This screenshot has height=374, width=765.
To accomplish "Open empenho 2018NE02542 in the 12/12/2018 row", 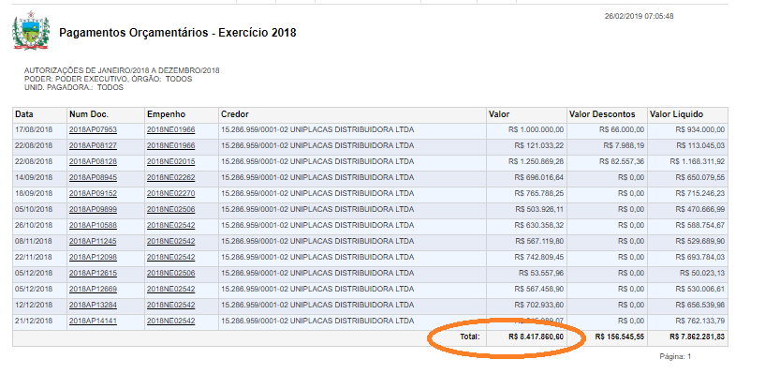I will [170, 305].
